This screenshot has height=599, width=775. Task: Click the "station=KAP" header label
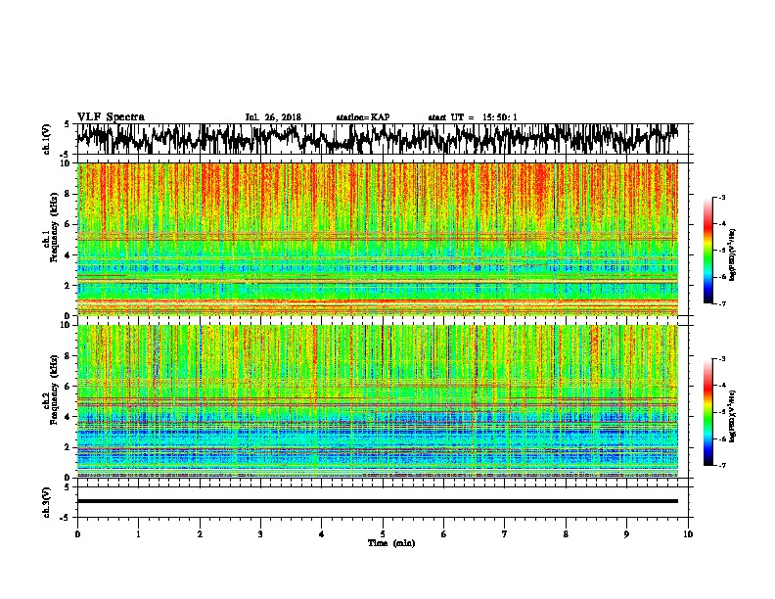363,117
